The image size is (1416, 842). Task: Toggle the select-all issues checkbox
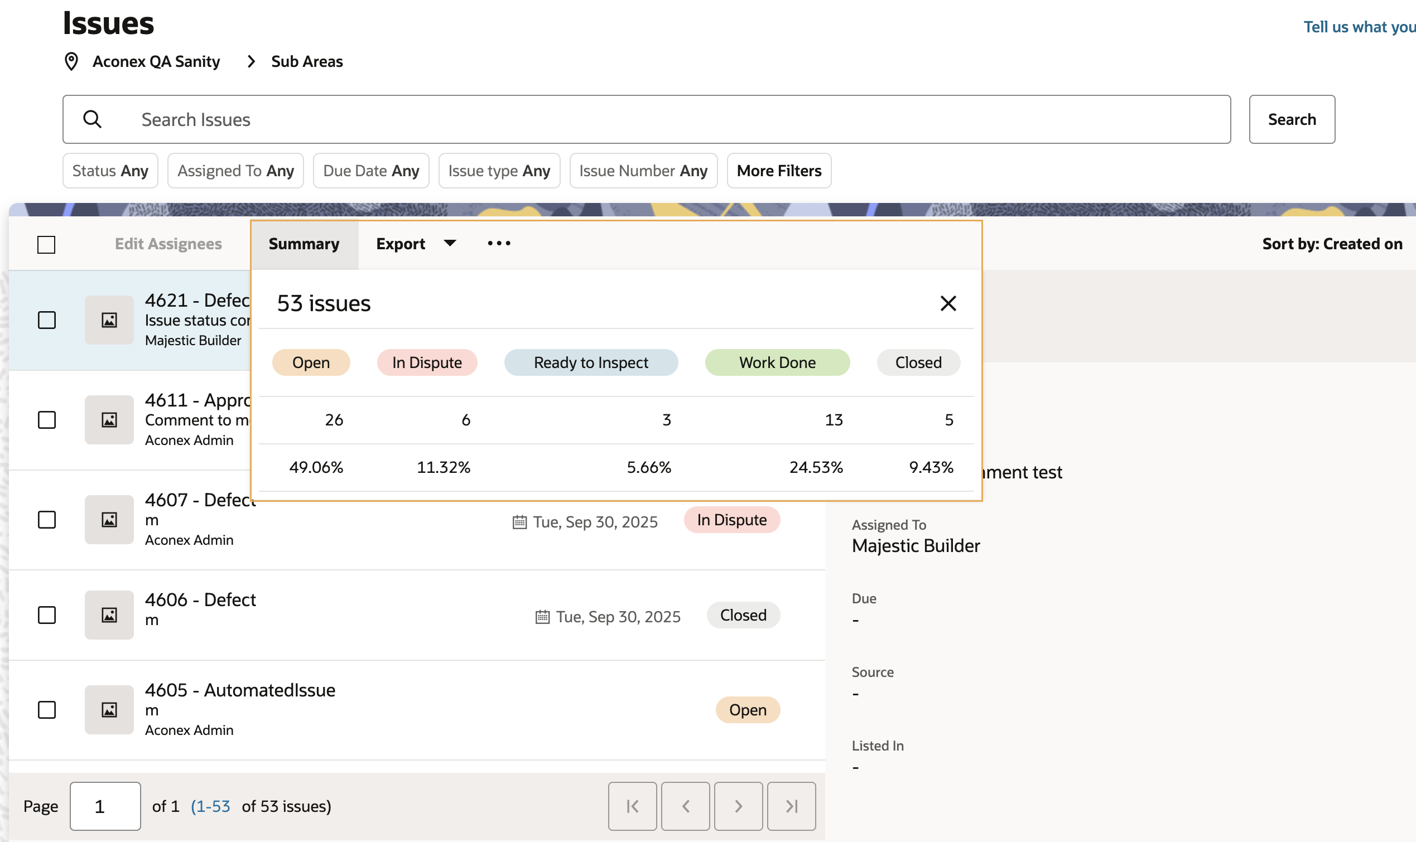pyautogui.click(x=46, y=245)
